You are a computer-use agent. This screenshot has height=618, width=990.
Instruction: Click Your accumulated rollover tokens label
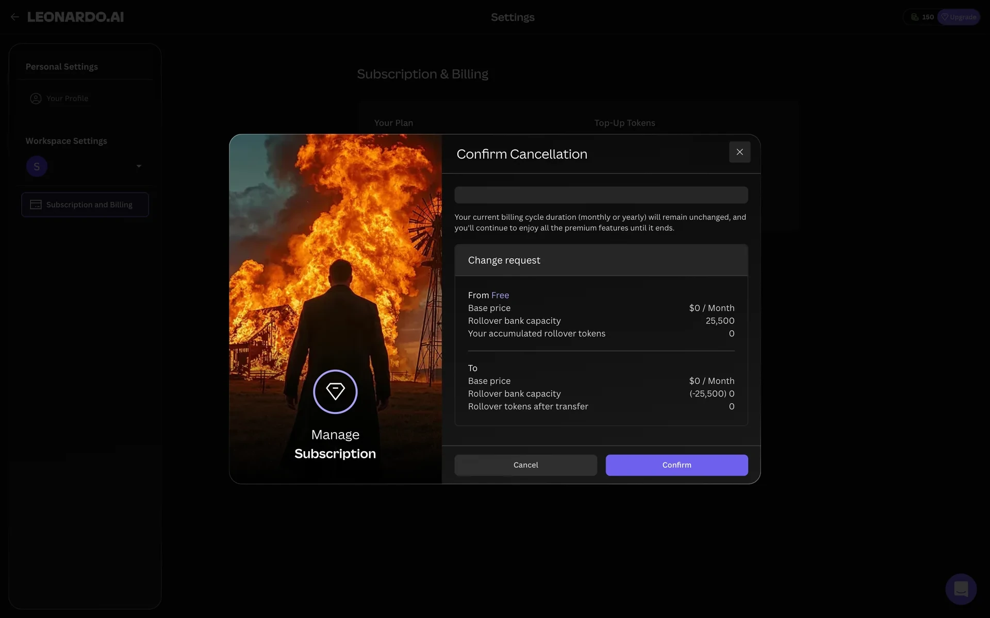537,333
